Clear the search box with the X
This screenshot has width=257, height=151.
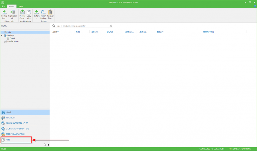click(111, 26)
